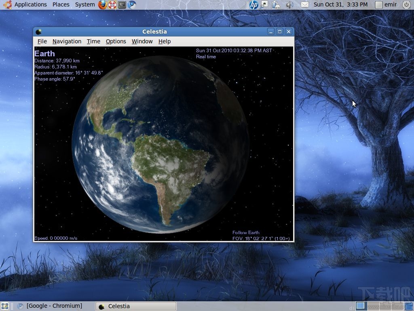Click the power shutdown icon
The image size is (414, 311).
pos(406,5)
